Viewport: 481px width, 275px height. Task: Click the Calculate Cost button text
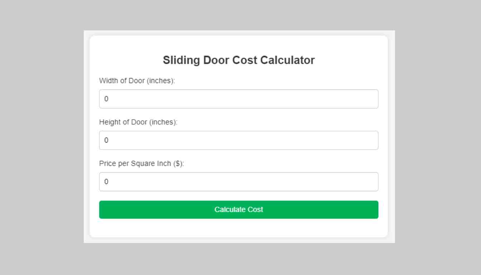coord(239,209)
